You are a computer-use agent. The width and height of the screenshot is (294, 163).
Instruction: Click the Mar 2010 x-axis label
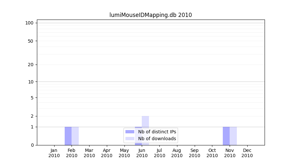click(x=89, y=153)
